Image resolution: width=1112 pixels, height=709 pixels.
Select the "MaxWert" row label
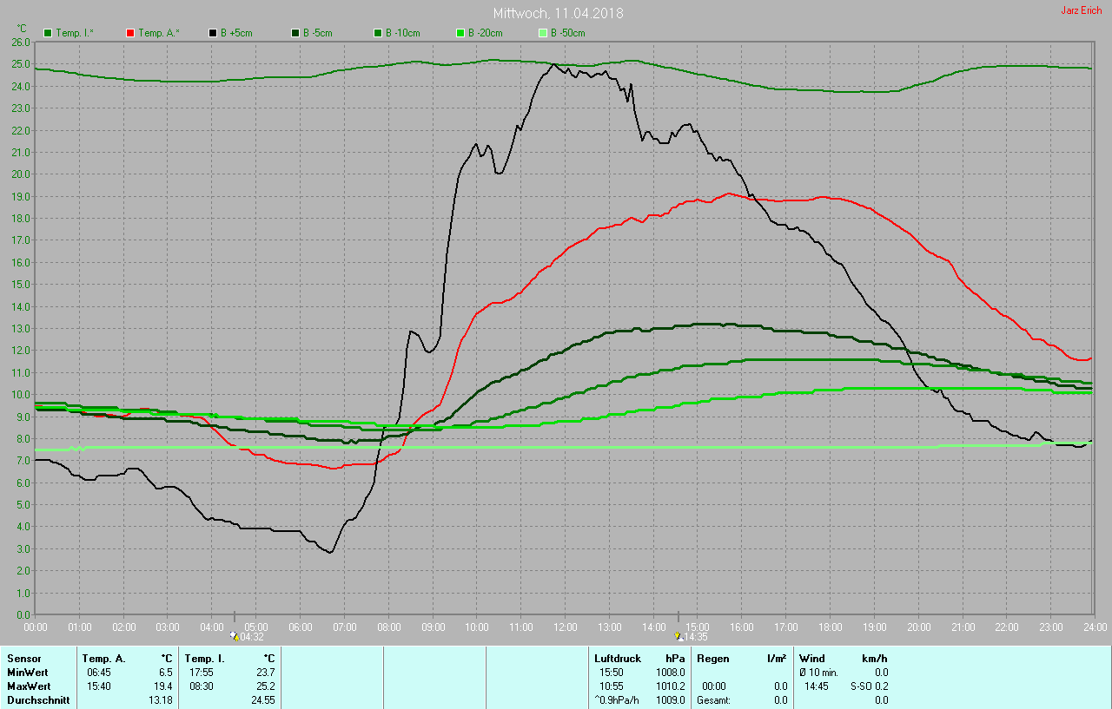[x=28, y=686]
